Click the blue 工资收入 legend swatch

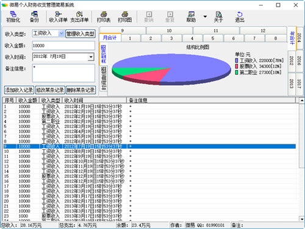tap(237, 60)
